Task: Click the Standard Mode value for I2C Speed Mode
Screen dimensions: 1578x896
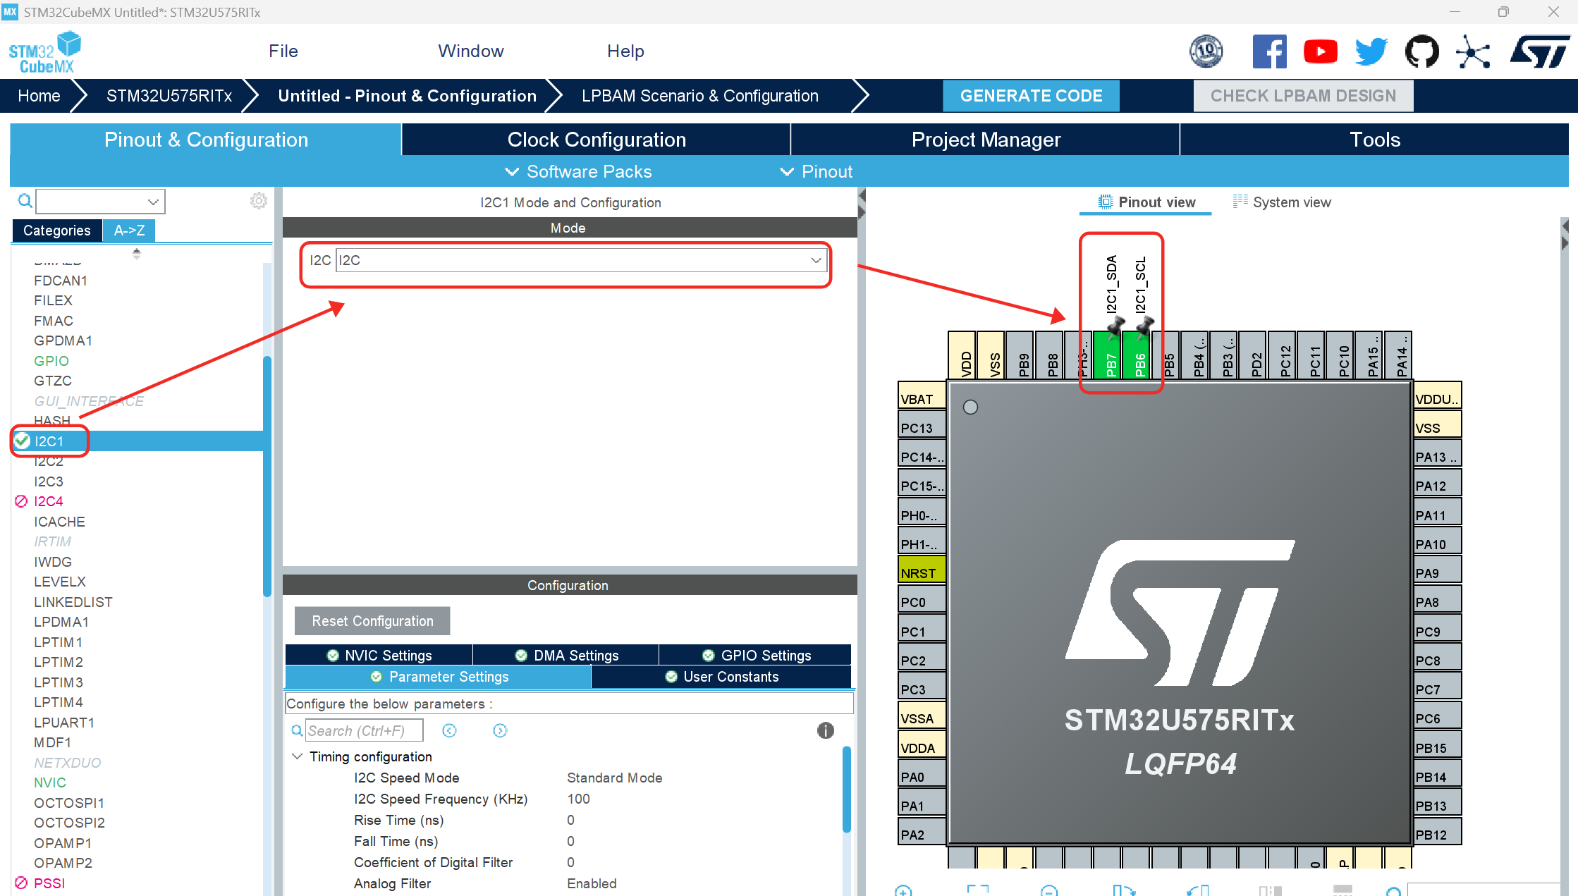Action: pyautogui.click(x=615, y=778)
